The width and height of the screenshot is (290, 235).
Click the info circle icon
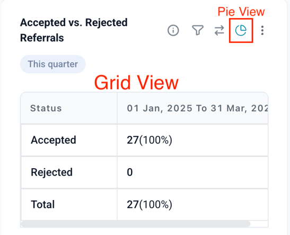pos(173,30)
